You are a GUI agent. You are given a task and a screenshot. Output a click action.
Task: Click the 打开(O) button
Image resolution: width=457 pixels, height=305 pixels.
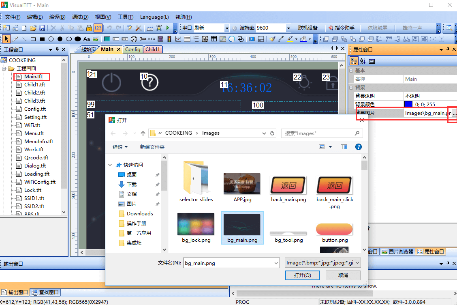coord(303,275)
